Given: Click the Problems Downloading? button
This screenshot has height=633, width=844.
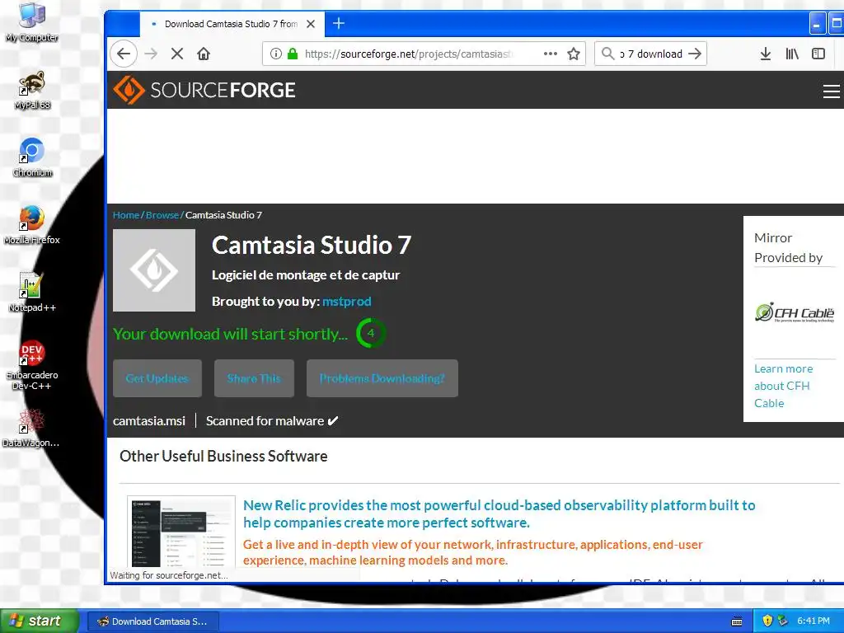Looking at the screenshot, I should [382, 378].
